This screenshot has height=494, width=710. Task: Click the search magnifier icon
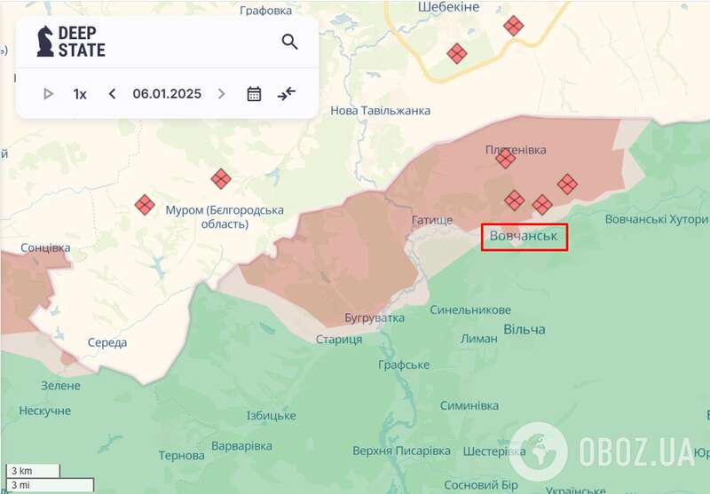tap(289, 42)
